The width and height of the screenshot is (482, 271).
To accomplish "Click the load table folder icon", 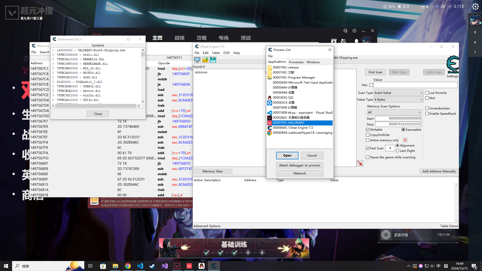I will [205, 60].
